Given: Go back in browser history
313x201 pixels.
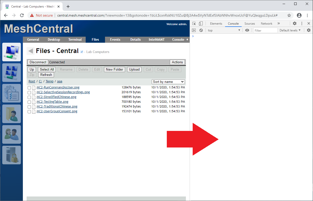Looking at the screenshot, I should point(6,15).
